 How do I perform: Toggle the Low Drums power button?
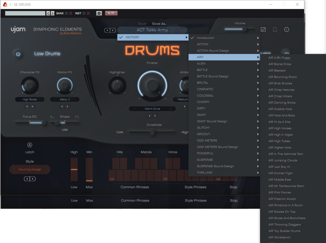18,54
